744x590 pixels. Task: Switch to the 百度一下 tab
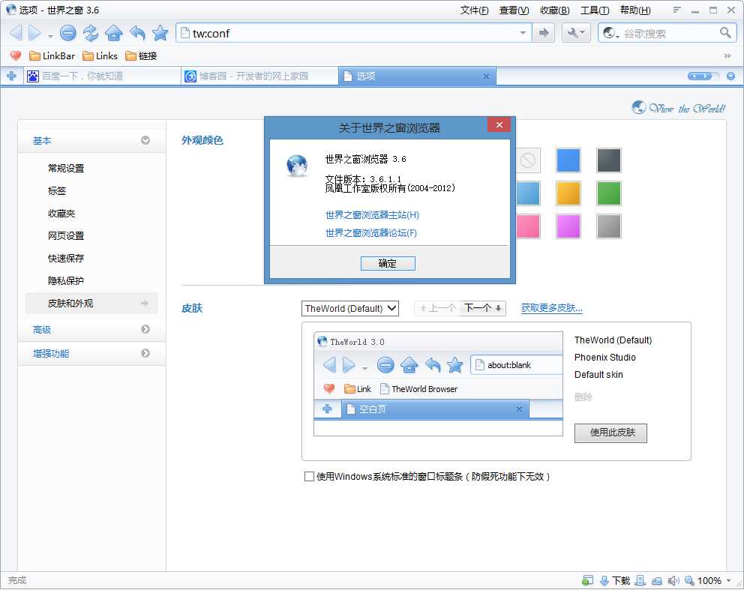pos(102,76)
